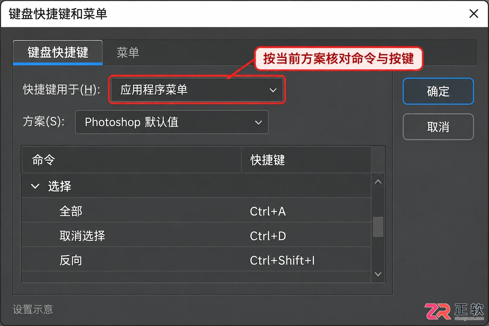Click the scrollbar down arrow
Screen dimensions: 489x326
(x=378, y=274)
